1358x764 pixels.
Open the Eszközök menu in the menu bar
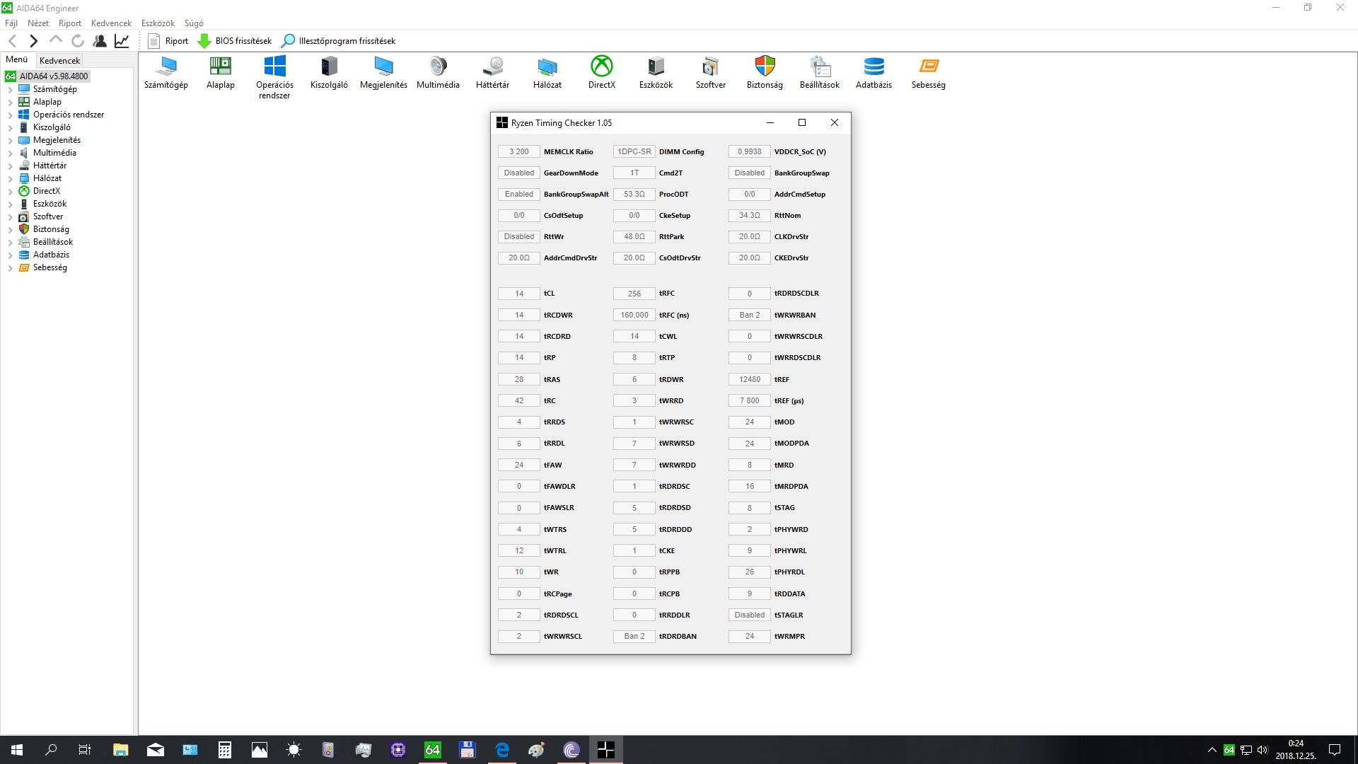158,23
